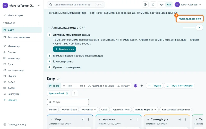Screen dimensions: 206x129
Task: Toggle Сома filter chip
Action: click(105, 109)
